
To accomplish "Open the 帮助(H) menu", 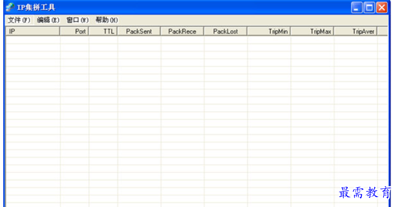I will [x=107, y=20].
